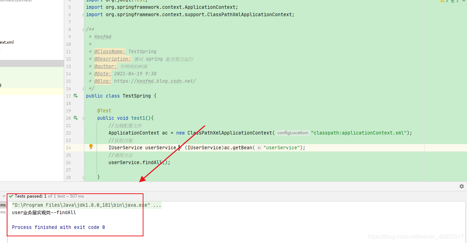Open the yellow lightbulb quick-fix at line 24
Viewport: 467px width, 243px height.
[x=91, y=147]
